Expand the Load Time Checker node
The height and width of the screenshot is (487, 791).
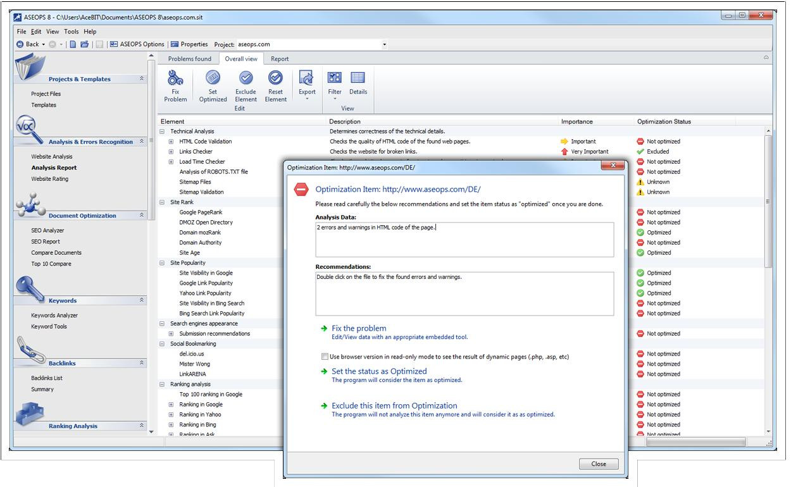(171, 162)
